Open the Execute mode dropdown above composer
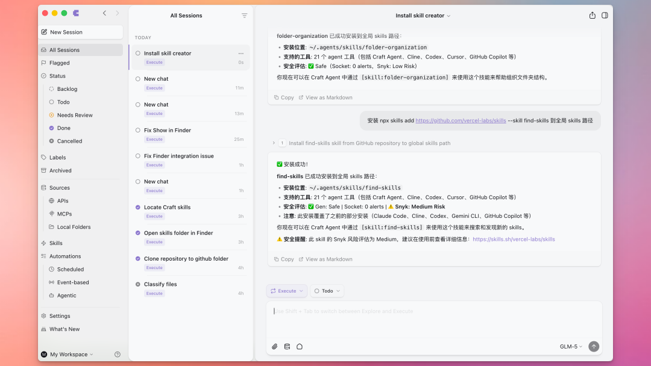 (x=287, y=291)
